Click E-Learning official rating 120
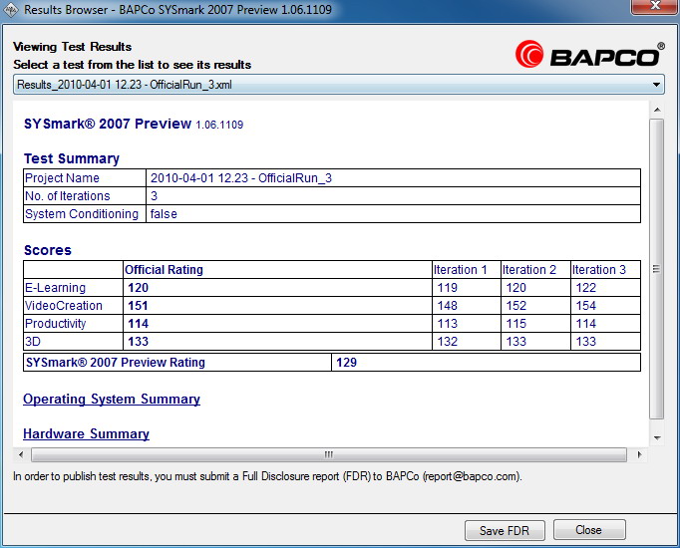Image resolution: width=680 pixels, height=548 pixels. (x=138, y=288)
